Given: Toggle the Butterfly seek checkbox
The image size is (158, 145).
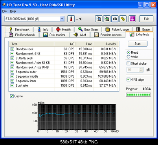Looking at the screenshot, I should click(12, 58).
